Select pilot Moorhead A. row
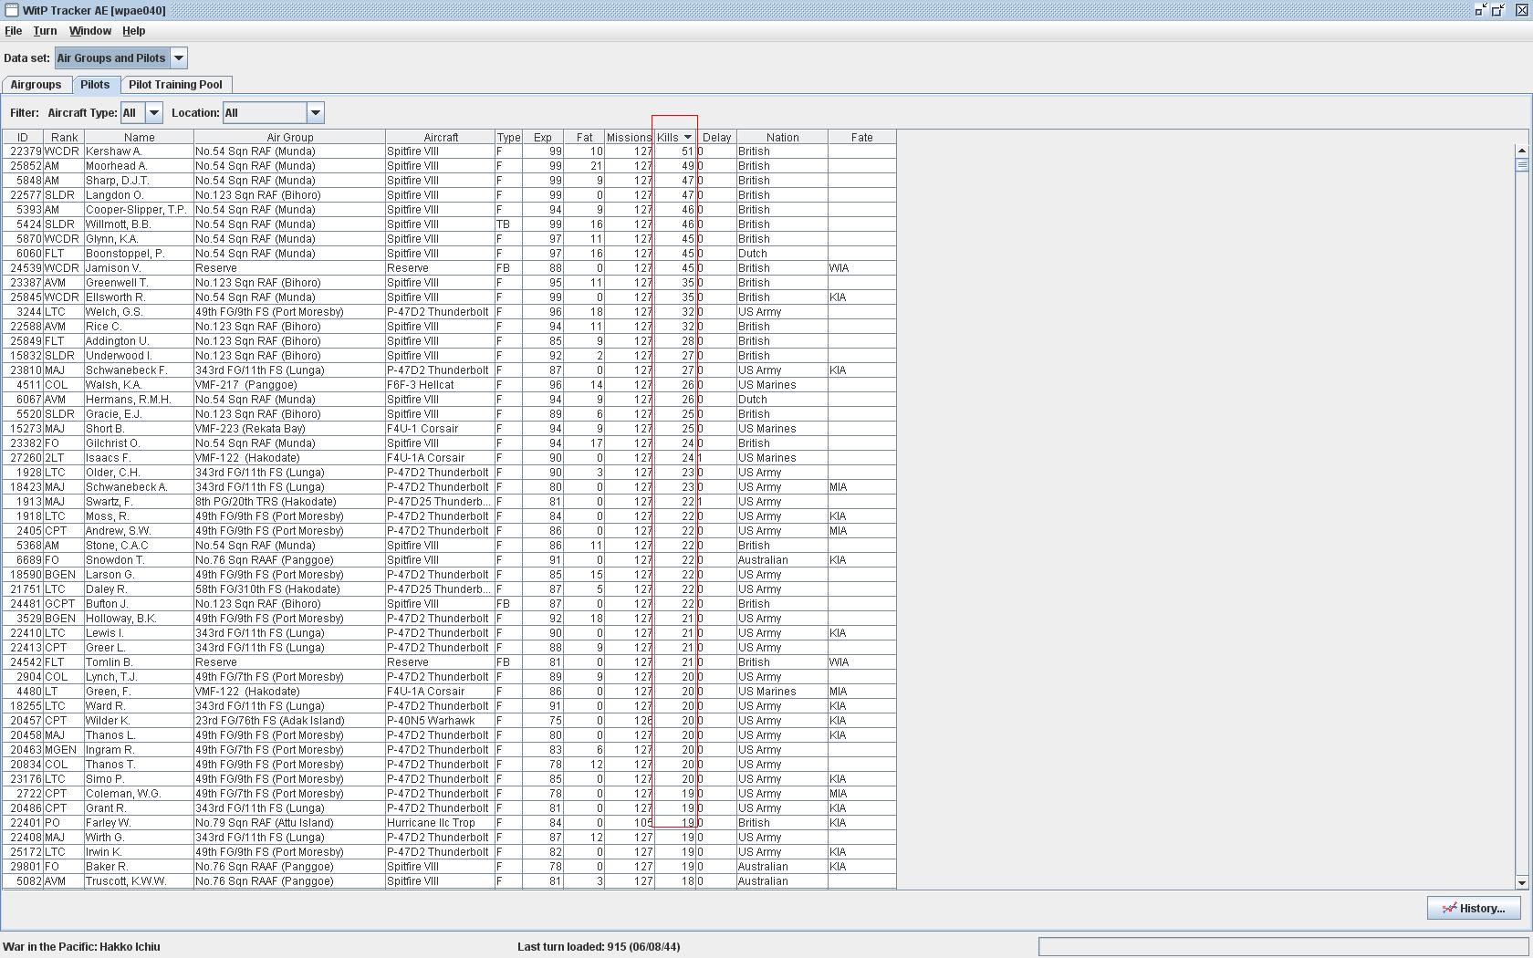 click(449, 166)
